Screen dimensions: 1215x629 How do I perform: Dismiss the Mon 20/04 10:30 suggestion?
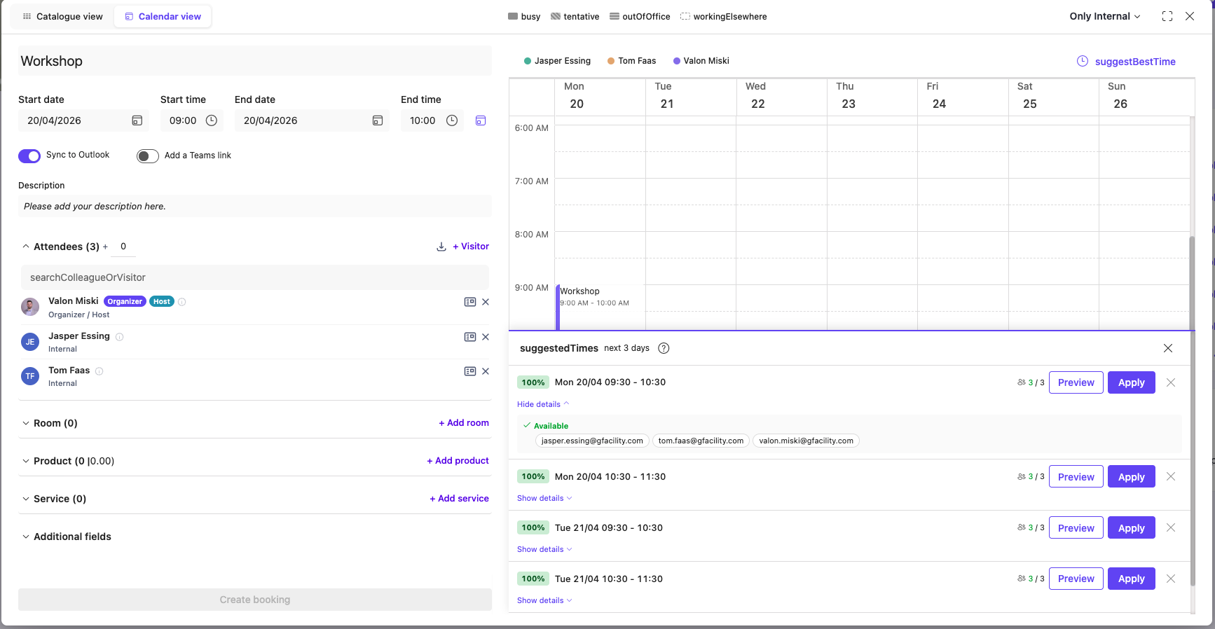(x=1171, y=476)
